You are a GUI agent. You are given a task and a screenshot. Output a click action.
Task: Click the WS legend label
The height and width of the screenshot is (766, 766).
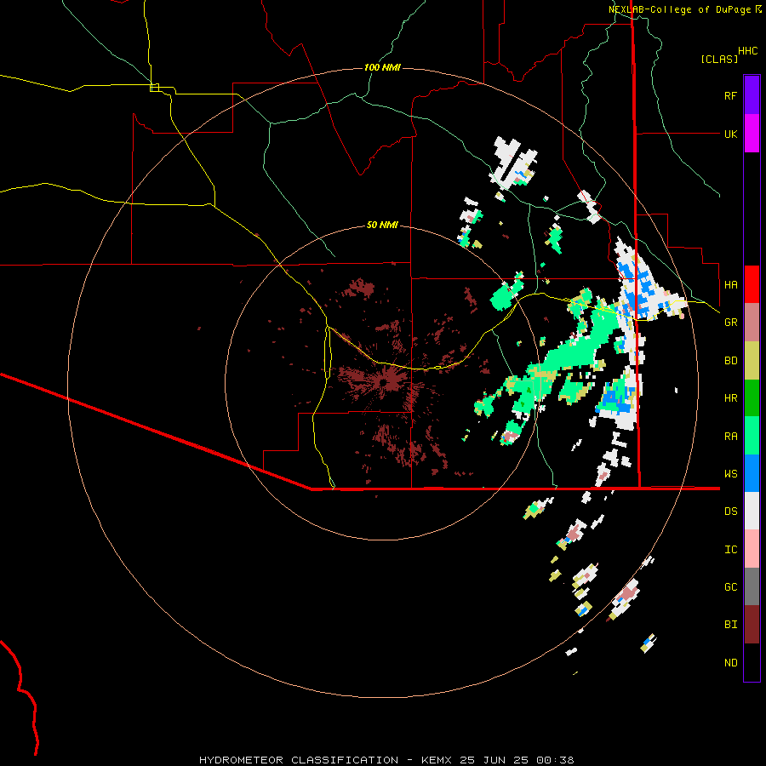click(730, 474)
